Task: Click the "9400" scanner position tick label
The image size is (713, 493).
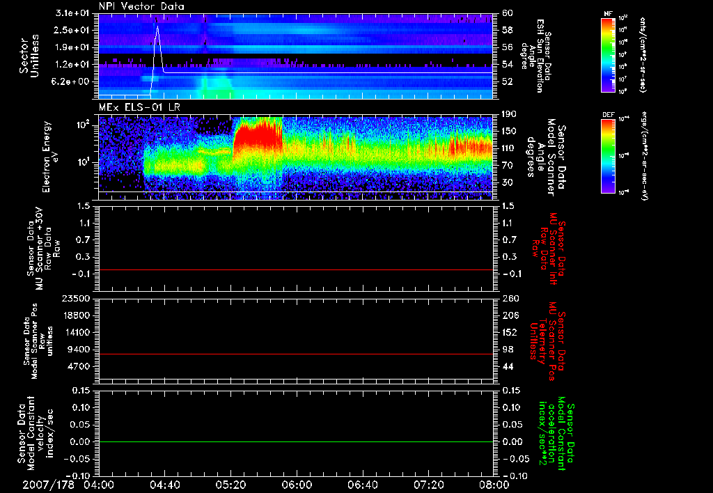Action: pyautogui.click(x=78, y=350)
